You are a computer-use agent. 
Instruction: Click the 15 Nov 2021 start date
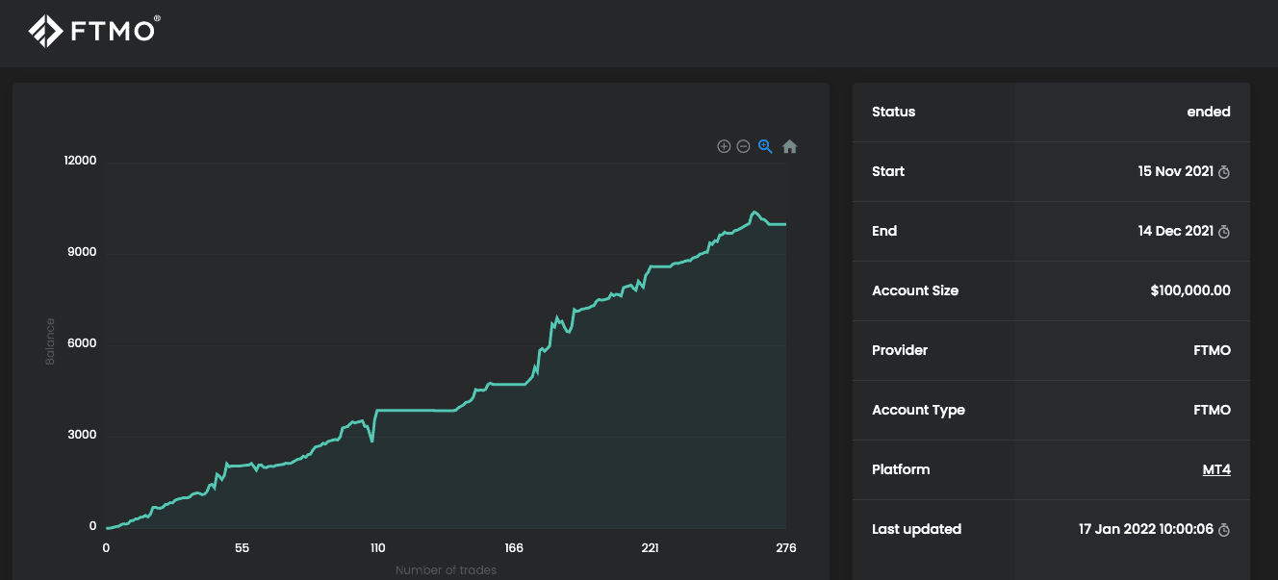point(1175,171)
